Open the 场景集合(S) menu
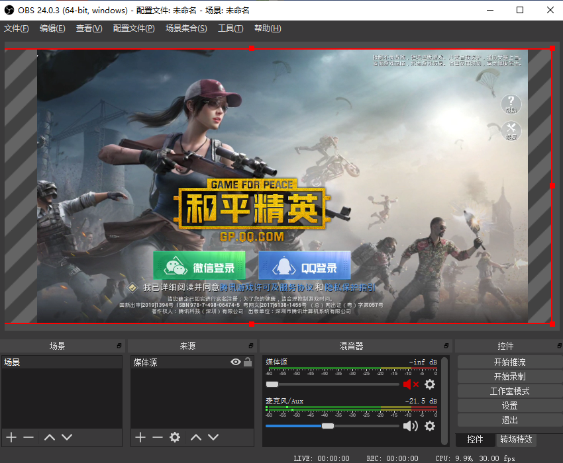 (x=186, y=28)
